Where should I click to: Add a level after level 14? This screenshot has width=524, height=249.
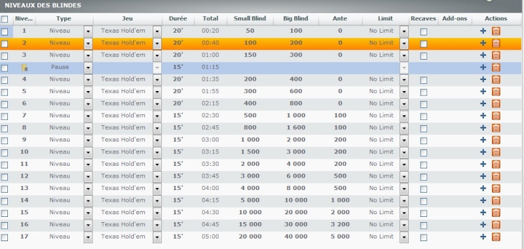click(x=483, y=201)
